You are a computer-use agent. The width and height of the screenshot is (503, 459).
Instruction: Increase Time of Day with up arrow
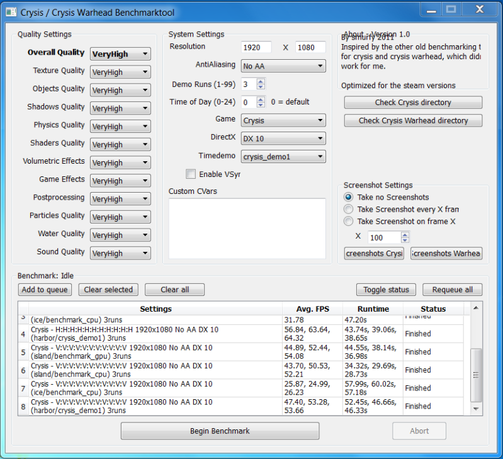(x=261, y=99)
